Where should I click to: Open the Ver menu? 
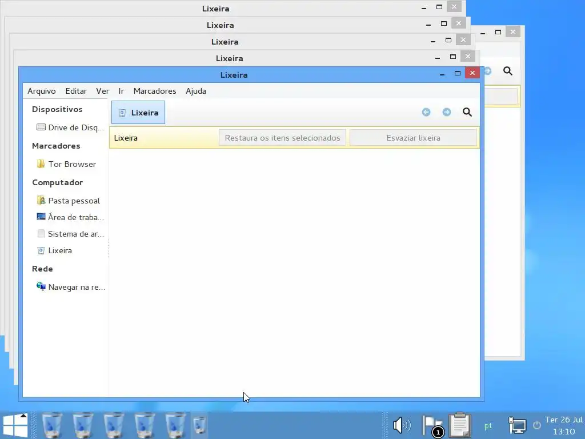tap(102, 91)
